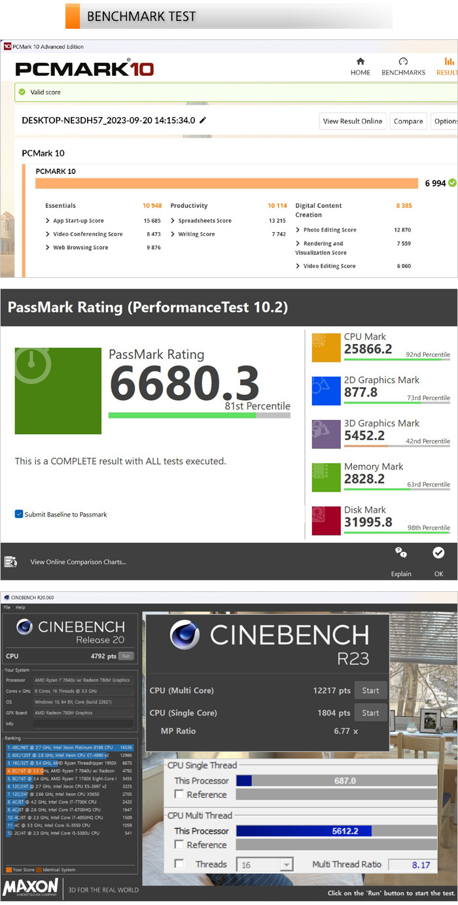Click Processor field AMD Ryzen 7 7840U

[82, 680]
